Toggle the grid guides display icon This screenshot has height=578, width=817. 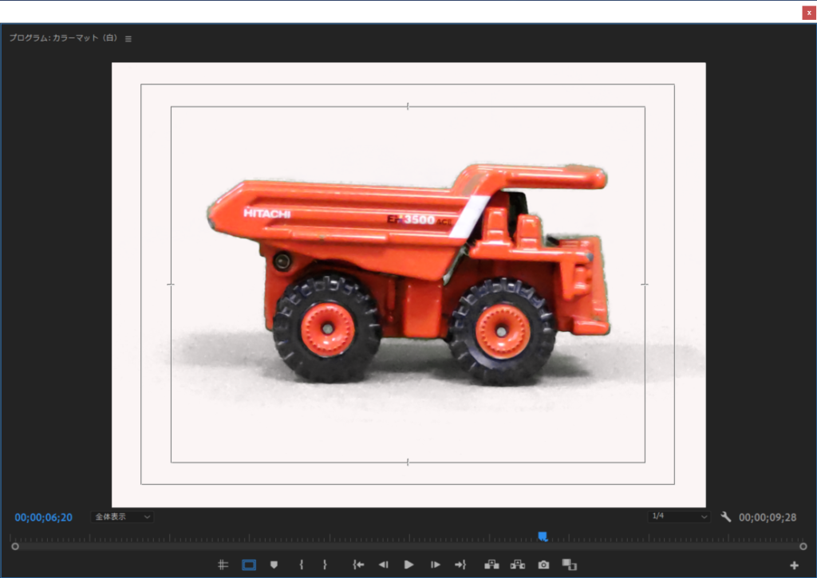pyautogui.click(x=223, y=564)
